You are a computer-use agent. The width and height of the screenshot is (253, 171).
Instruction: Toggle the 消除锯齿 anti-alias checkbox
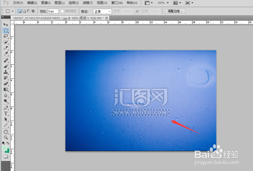tap(62, 11)
